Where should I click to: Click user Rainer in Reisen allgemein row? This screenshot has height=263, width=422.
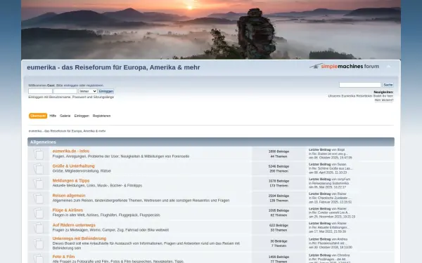(342, 194)
